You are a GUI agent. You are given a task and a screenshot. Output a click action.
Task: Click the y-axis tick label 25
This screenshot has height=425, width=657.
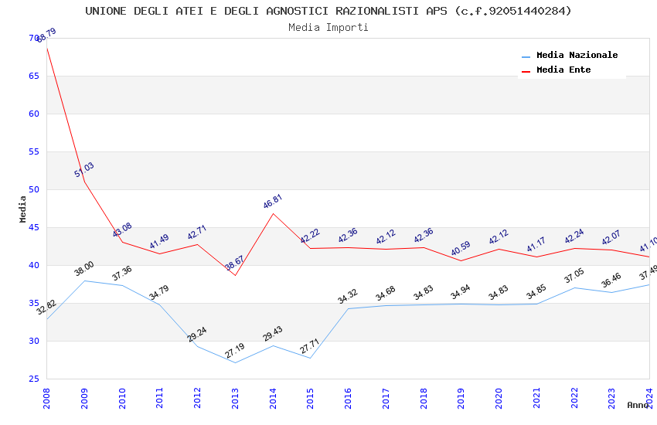(x=34, y=379)
